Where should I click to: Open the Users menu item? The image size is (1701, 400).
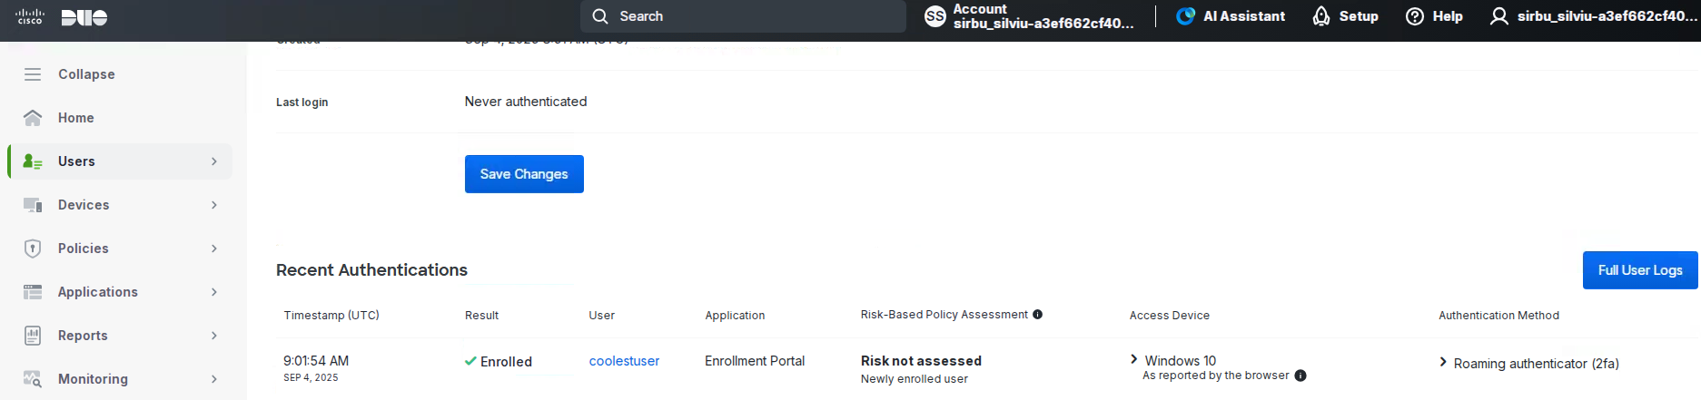pos(120,161)
